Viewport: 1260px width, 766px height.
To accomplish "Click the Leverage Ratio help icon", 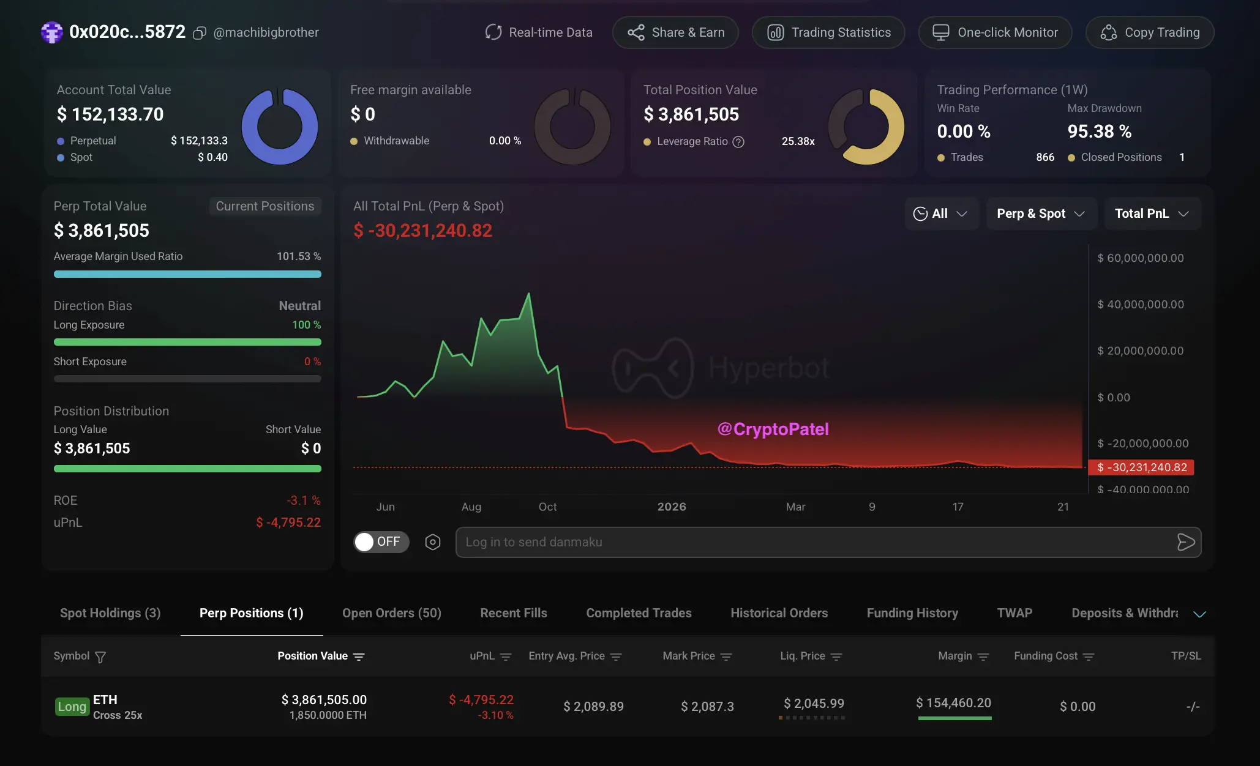I will 739,142.
